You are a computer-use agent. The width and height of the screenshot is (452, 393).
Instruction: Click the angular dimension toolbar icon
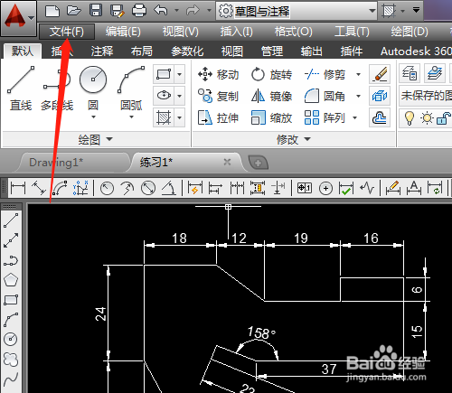click(x=169, y=189)
